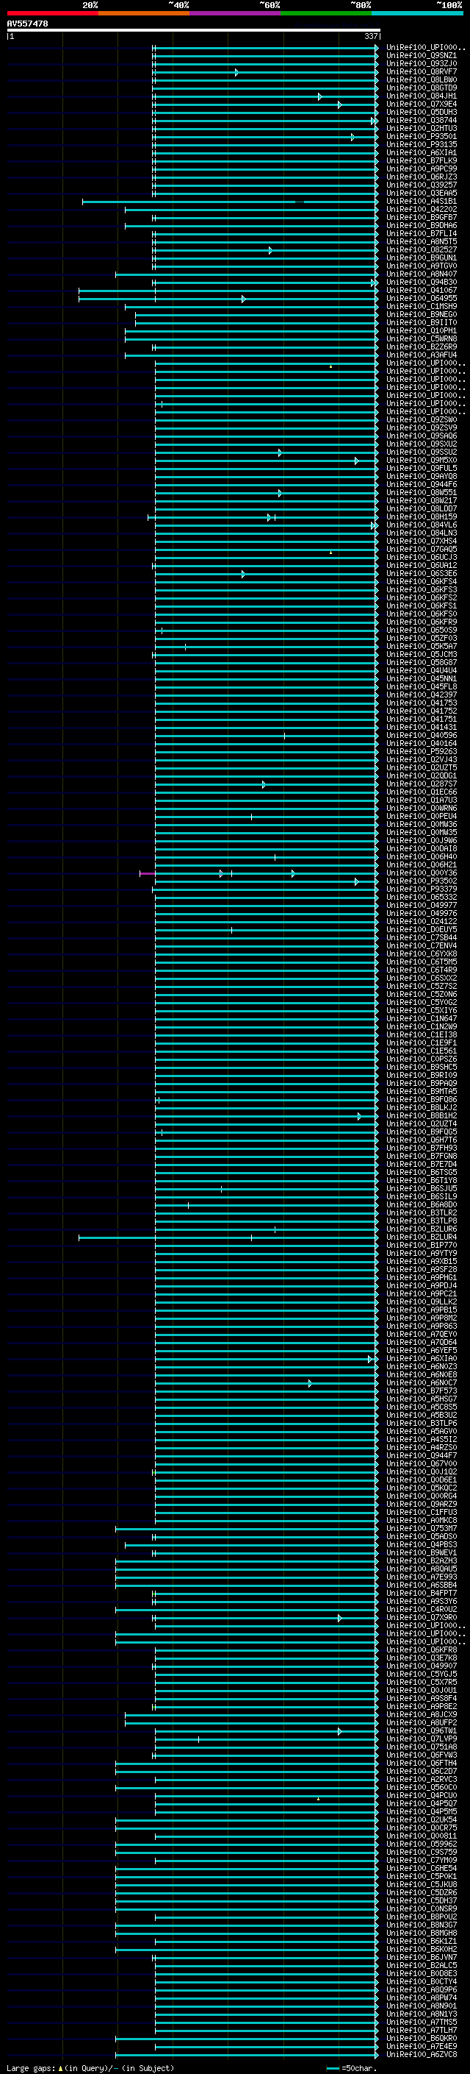The image size is (470, 2074).
Task: Select the UniRef100_C5Z7S2 entry
Action: click(x=422, y=987)
